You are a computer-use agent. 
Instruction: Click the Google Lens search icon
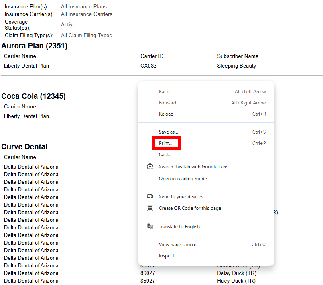150,166
